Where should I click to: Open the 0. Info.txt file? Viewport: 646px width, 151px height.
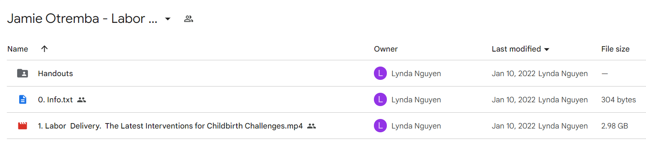pyautogui.click(x=56, y=100)
